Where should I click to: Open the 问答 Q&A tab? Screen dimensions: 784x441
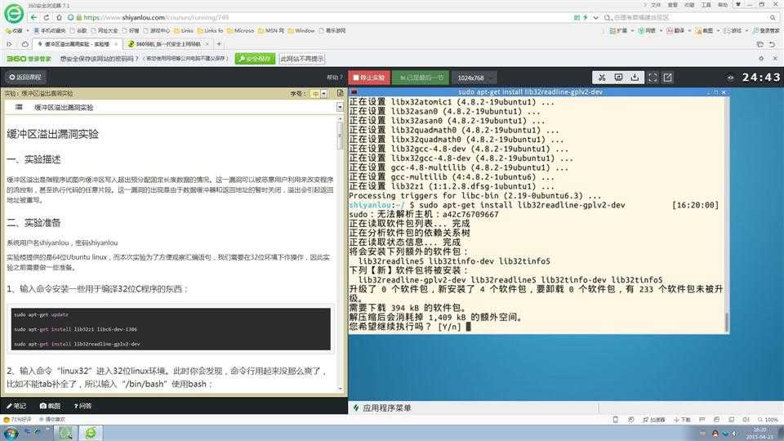[x=83, y=406]
